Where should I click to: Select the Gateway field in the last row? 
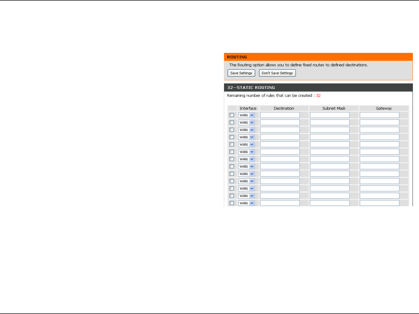379,203
